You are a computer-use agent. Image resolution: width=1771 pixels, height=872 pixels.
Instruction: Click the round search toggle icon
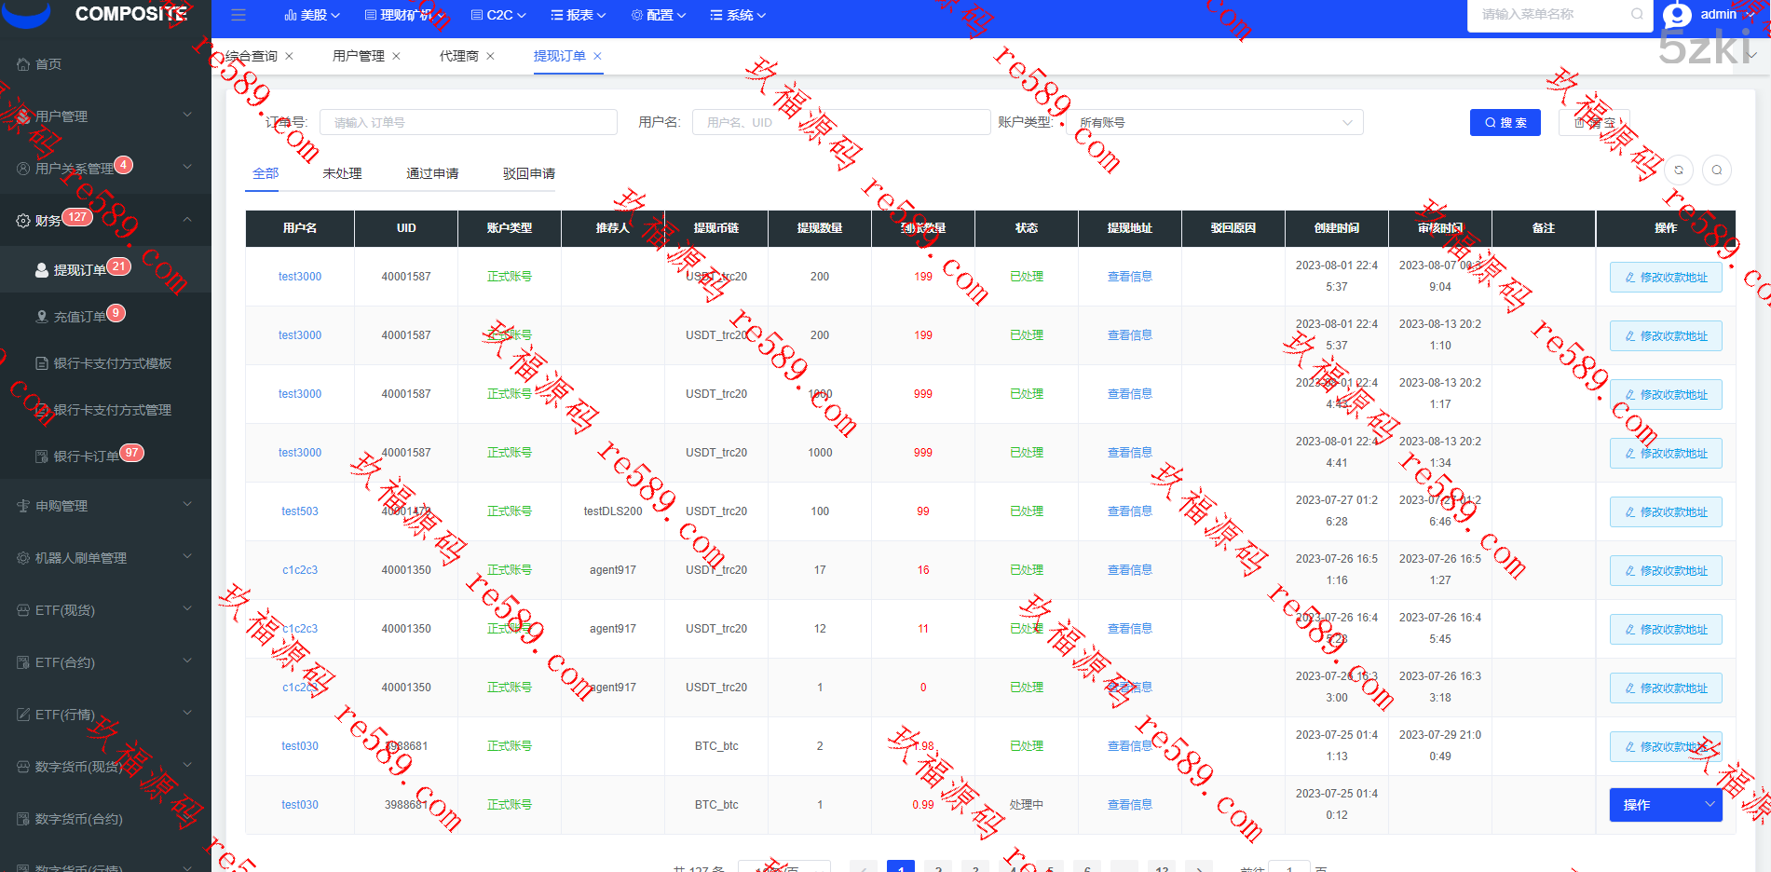click(1717, 170)
